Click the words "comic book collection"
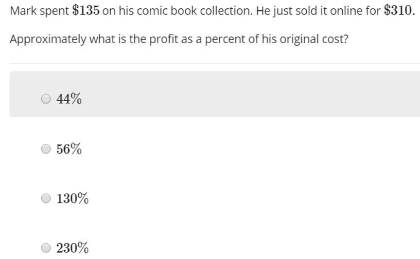This screenshot has height=259, width=420. pos(193,11)
